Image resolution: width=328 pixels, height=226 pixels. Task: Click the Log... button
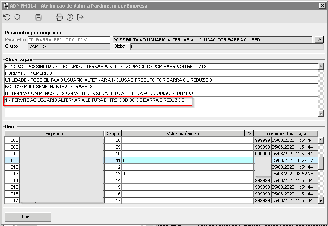click(x=28, y=217)
